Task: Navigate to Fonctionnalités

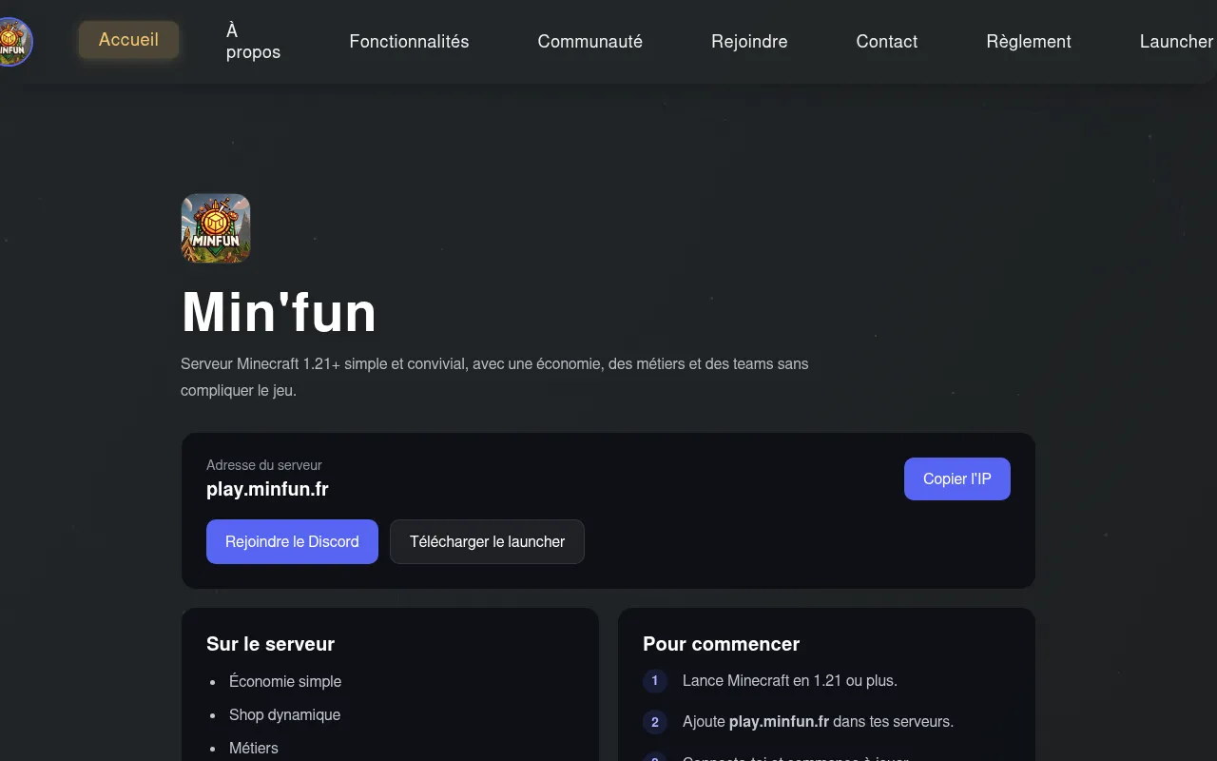Action: [x=409, y=42]
